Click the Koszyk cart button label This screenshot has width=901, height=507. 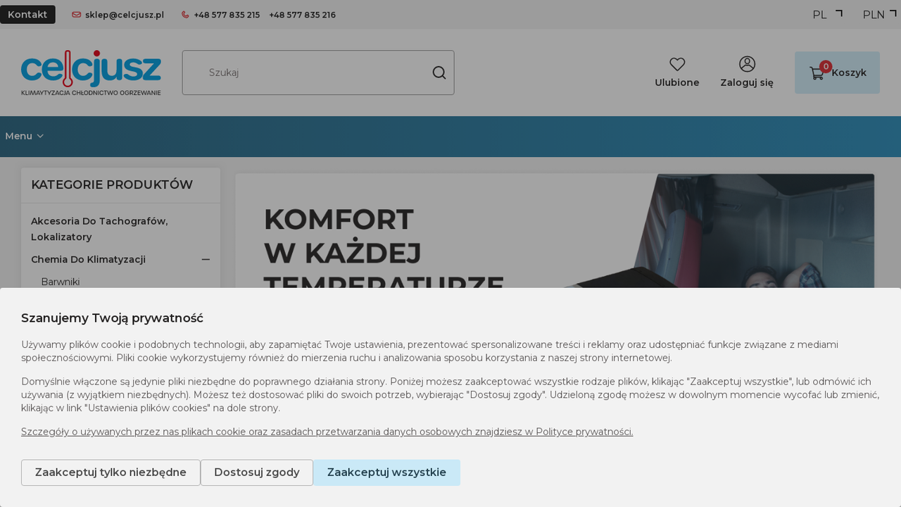849,73
